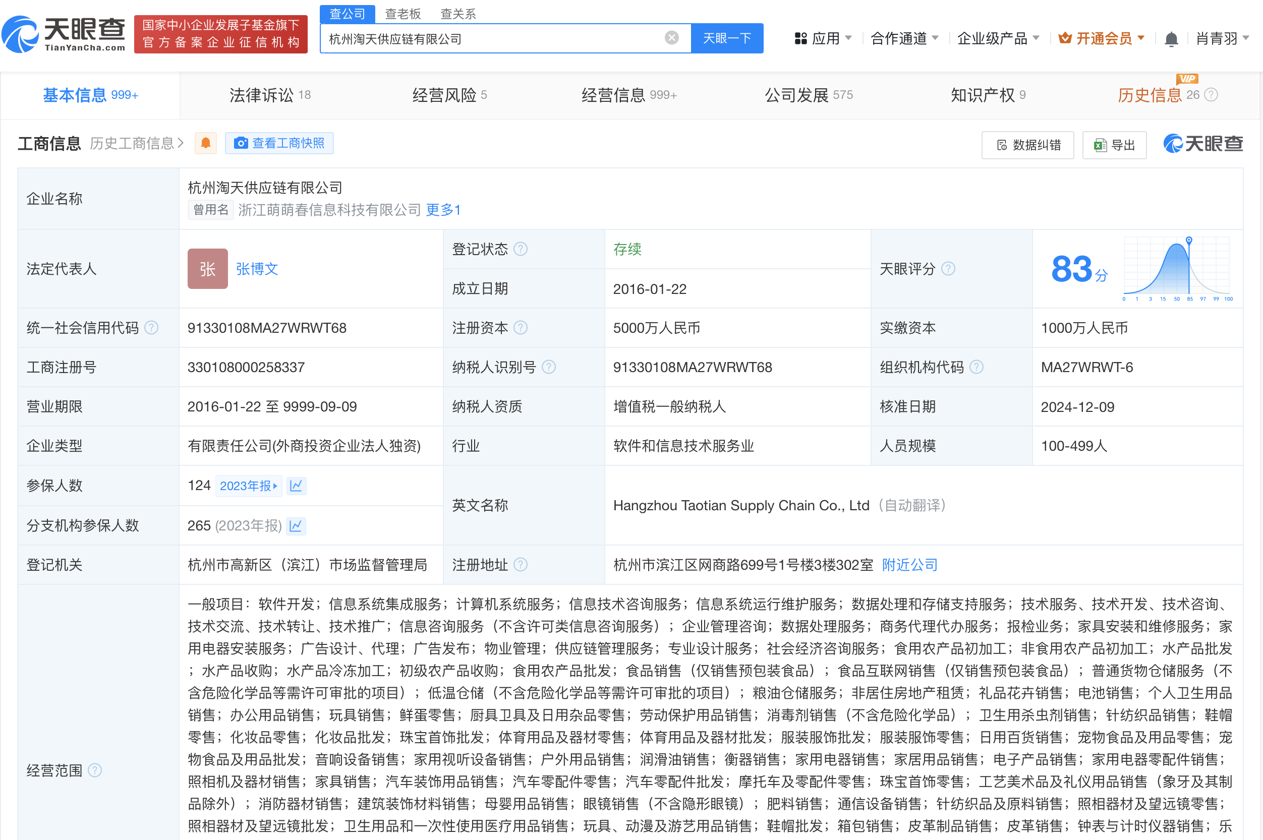Click help icon next to 登记状态
Viewport: 1263px width, 840px height.
[x=521, y=249]
